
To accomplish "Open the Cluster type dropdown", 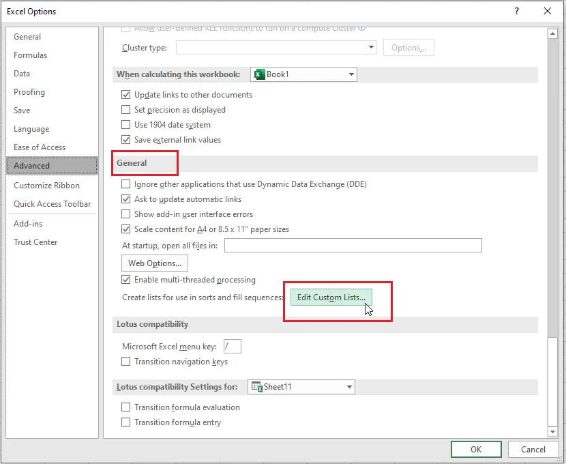I will pyautogui.click(x=276, y=47).
